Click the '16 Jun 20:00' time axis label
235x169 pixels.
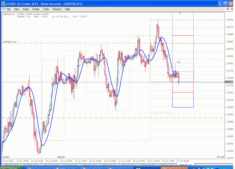pos(110,161)
